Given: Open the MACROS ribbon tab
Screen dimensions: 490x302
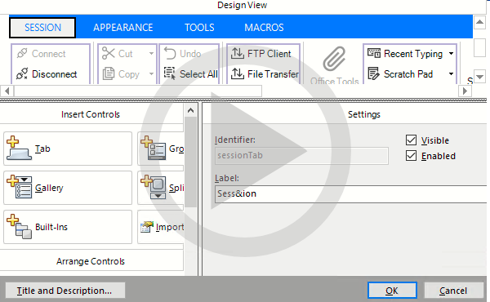Looking at the screenshot, I should (x=264, y=28).
